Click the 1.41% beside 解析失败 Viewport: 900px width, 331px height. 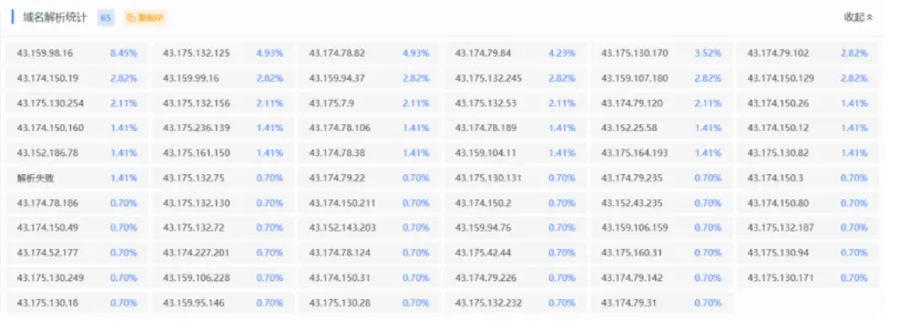point(124,178)
